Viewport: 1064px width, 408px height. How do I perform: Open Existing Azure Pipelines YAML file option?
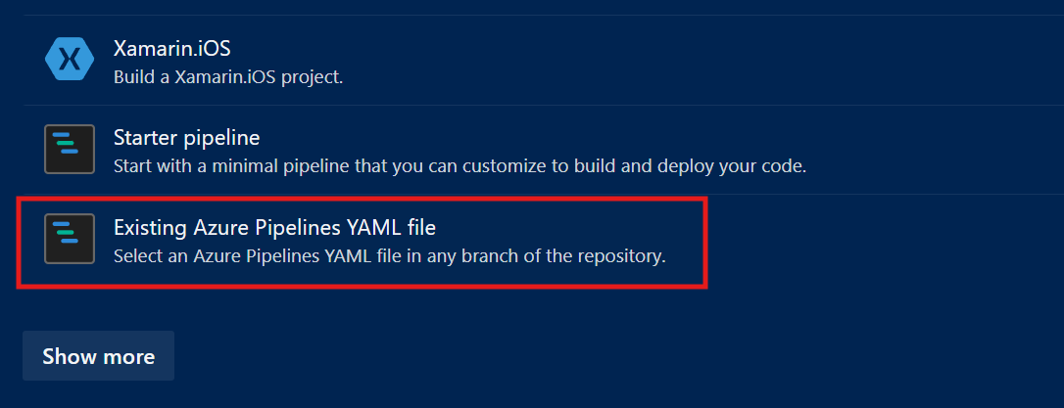(274, 227)
